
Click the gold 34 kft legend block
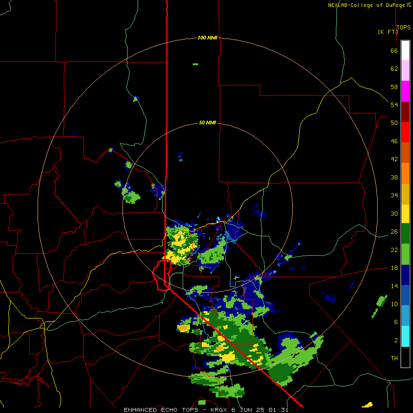pos(405,195)
